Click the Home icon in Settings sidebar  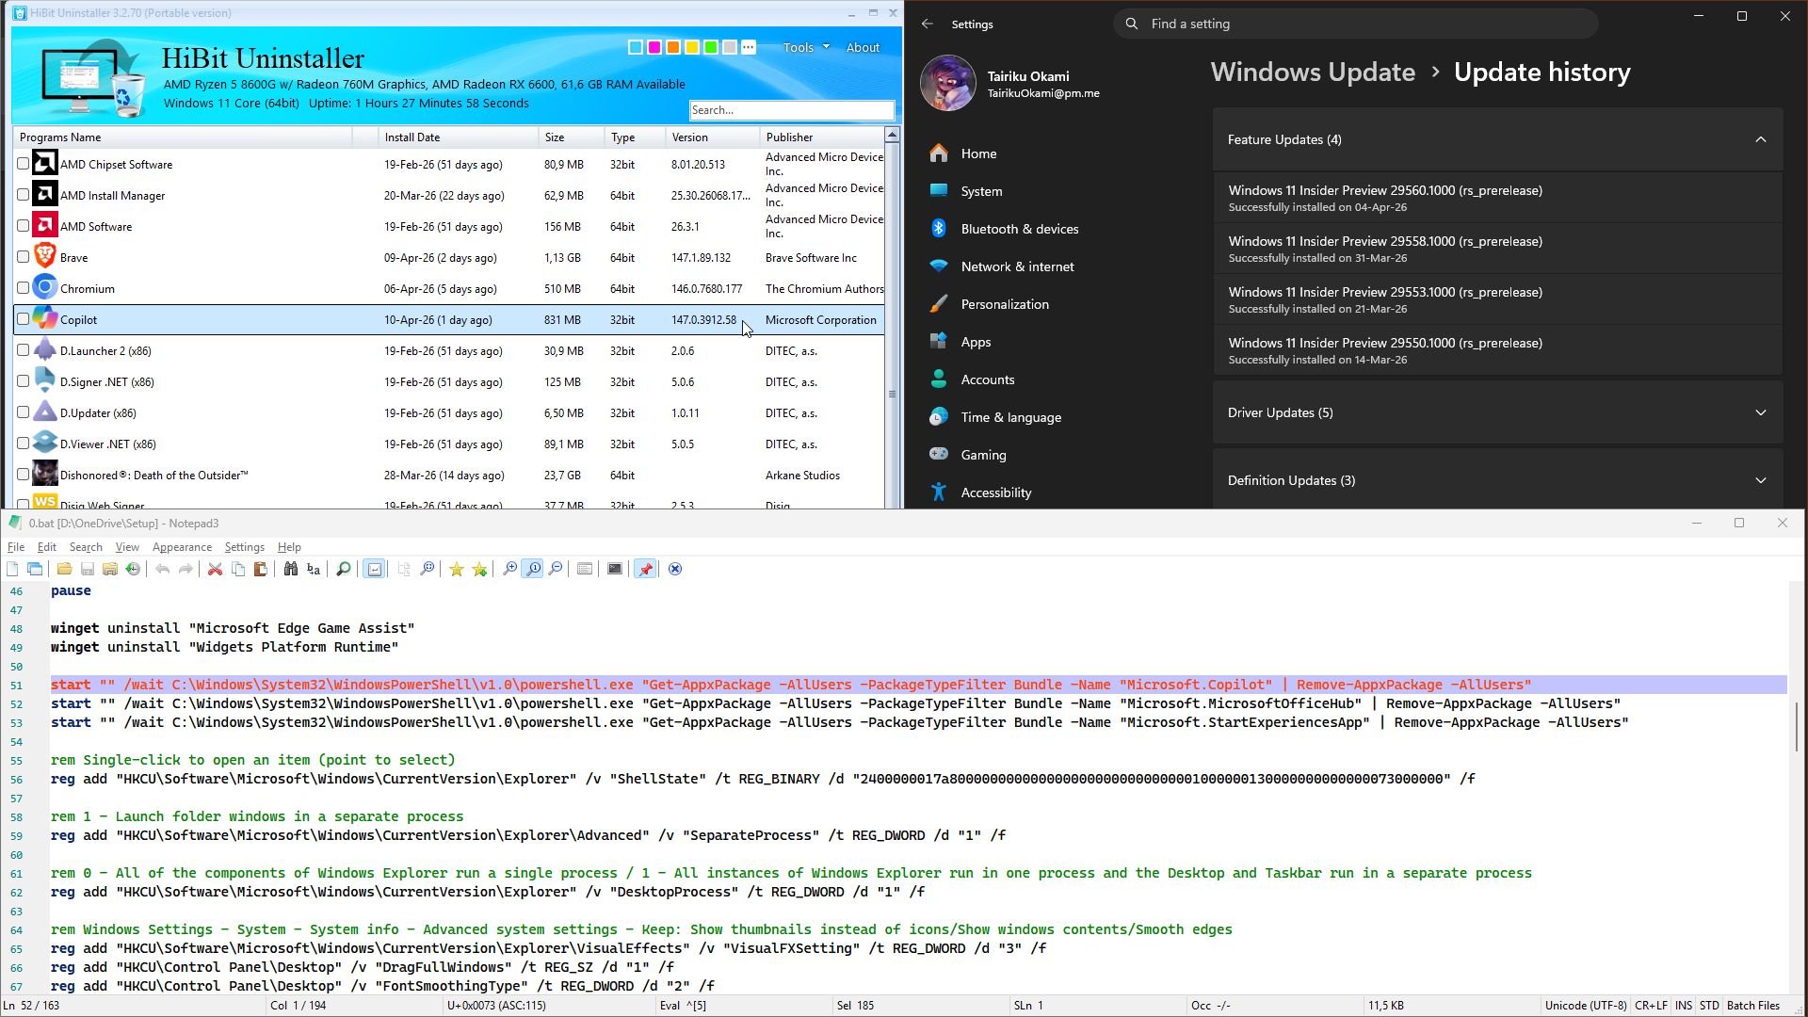coord(938,153)
